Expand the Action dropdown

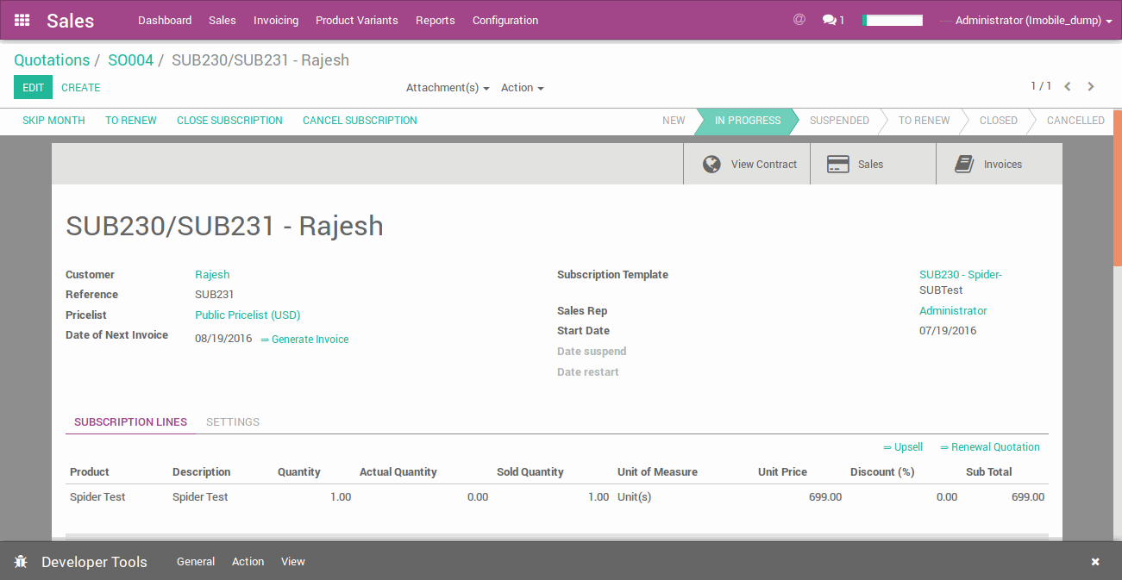(522, 88)
